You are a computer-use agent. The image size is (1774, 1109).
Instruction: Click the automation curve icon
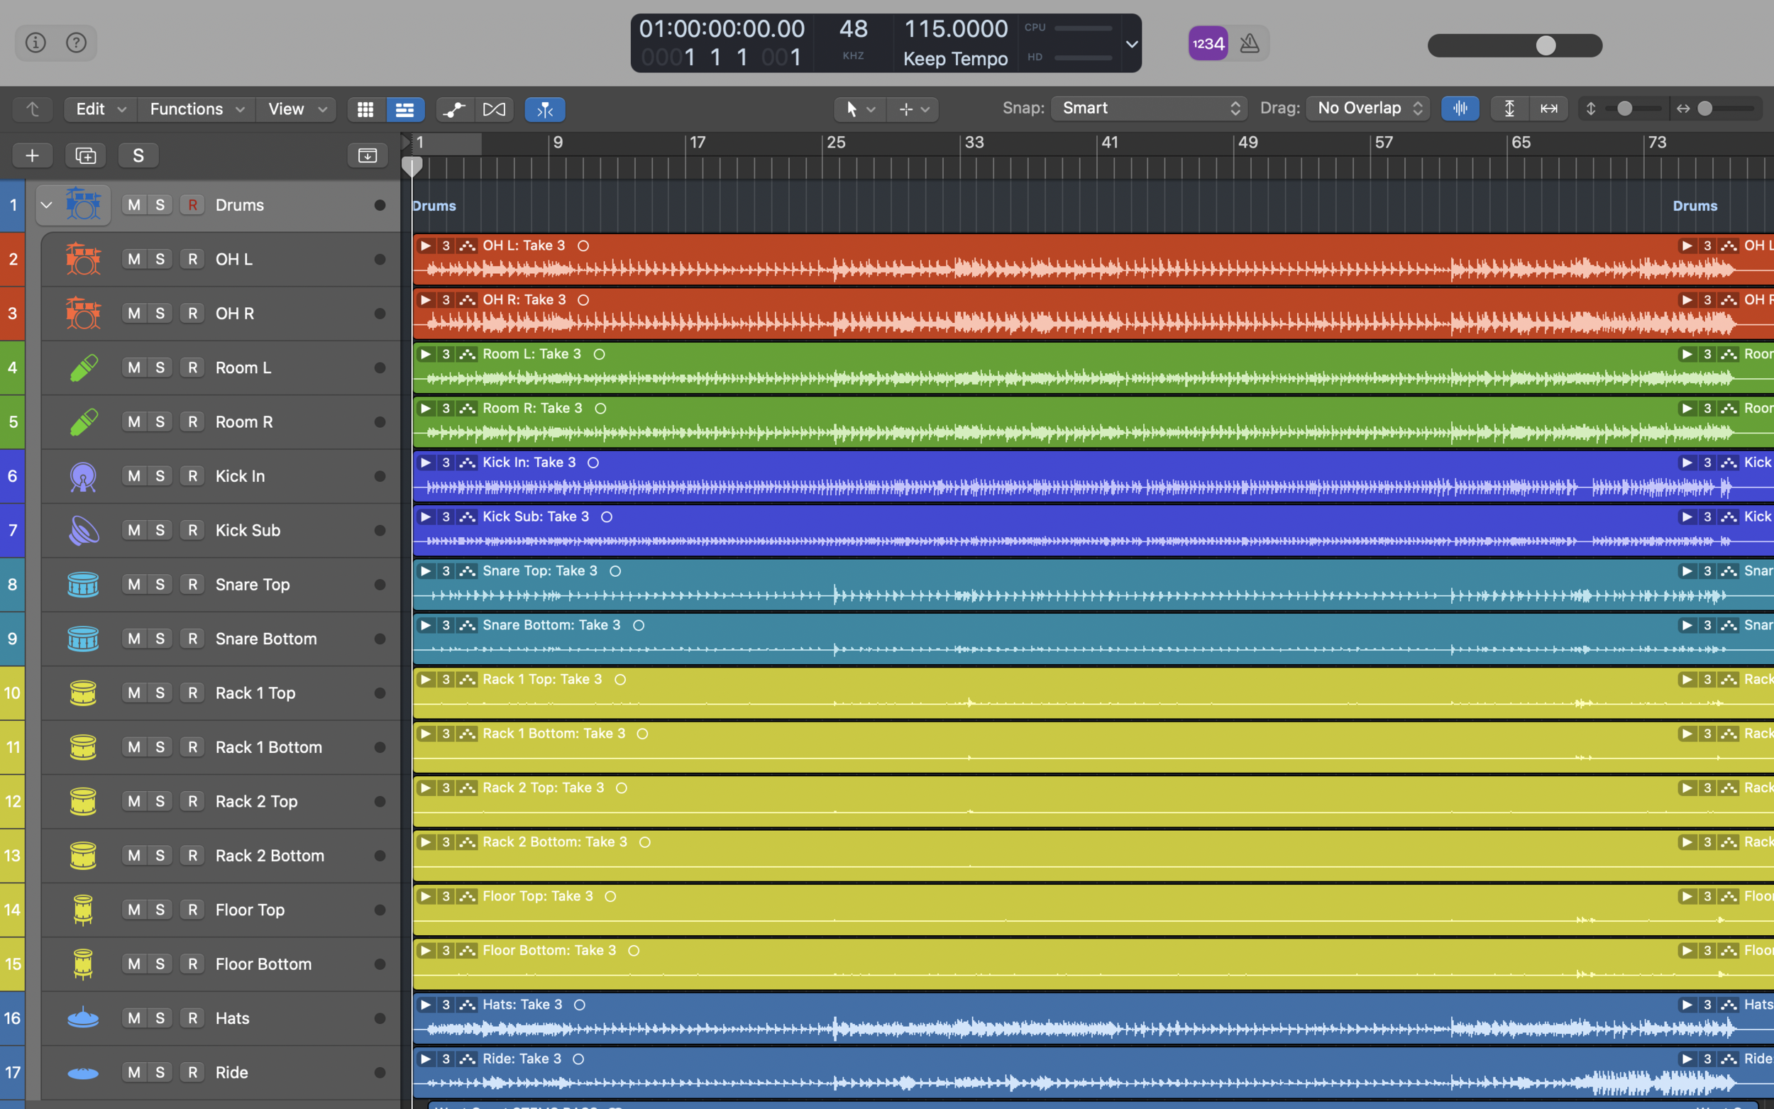coord(454,109)
